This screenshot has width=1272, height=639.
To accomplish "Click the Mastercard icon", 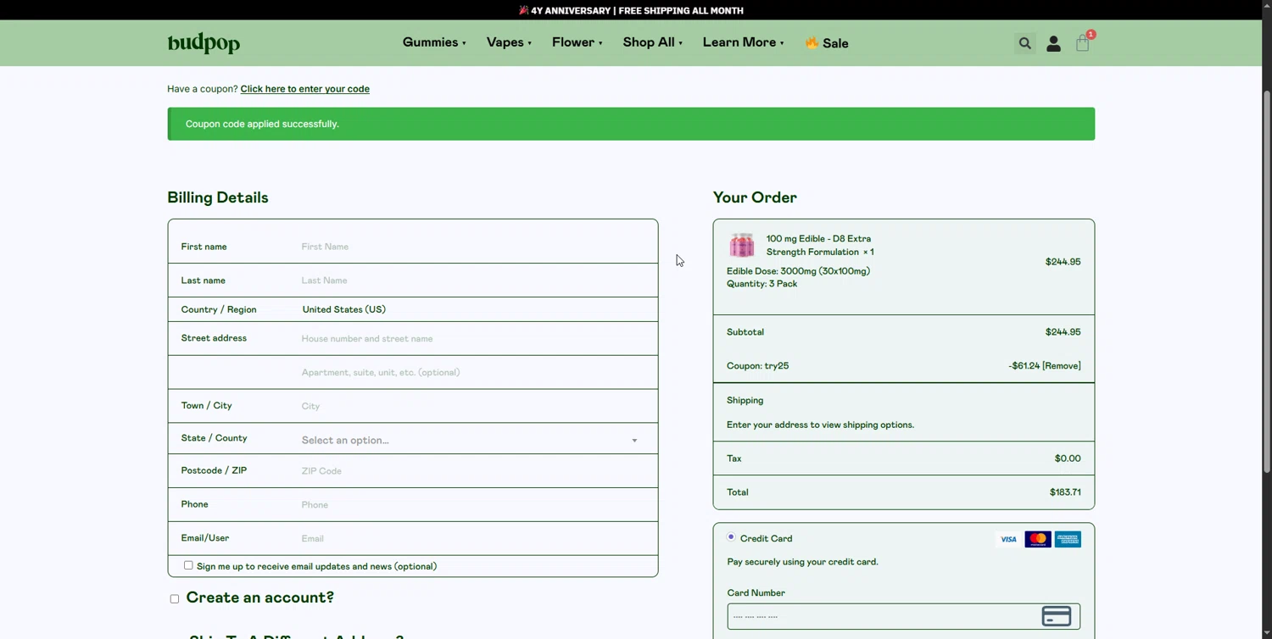I will (x=1038, y=539).
